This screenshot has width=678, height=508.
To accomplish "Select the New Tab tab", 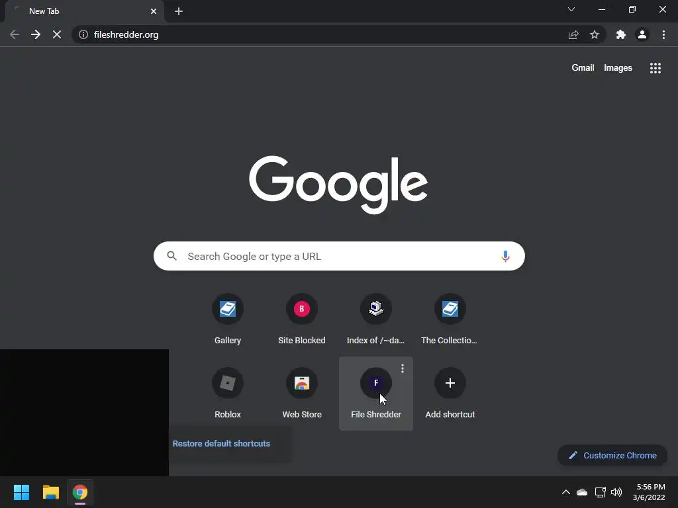I will coord(84,11).
